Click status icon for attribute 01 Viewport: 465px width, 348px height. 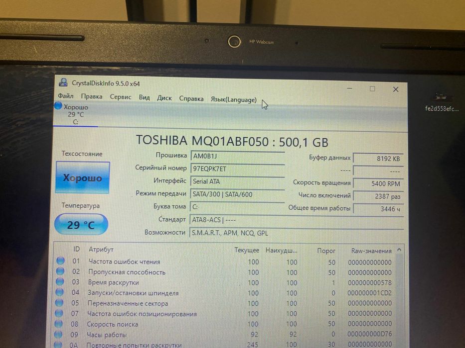(60, 261)
